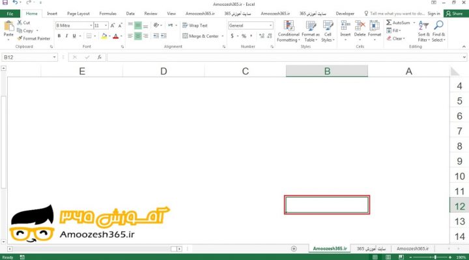Open the Fill menu

tap(393, 31)
